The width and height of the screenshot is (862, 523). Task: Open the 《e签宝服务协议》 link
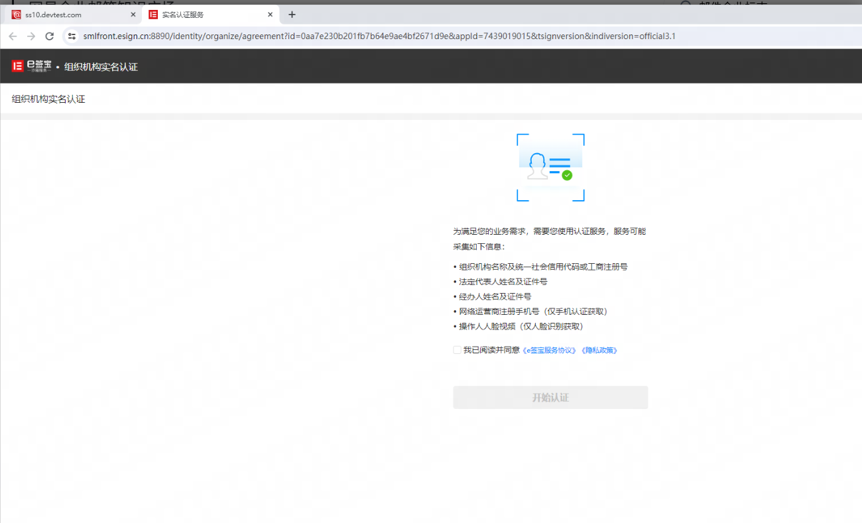tap(550, 351)
